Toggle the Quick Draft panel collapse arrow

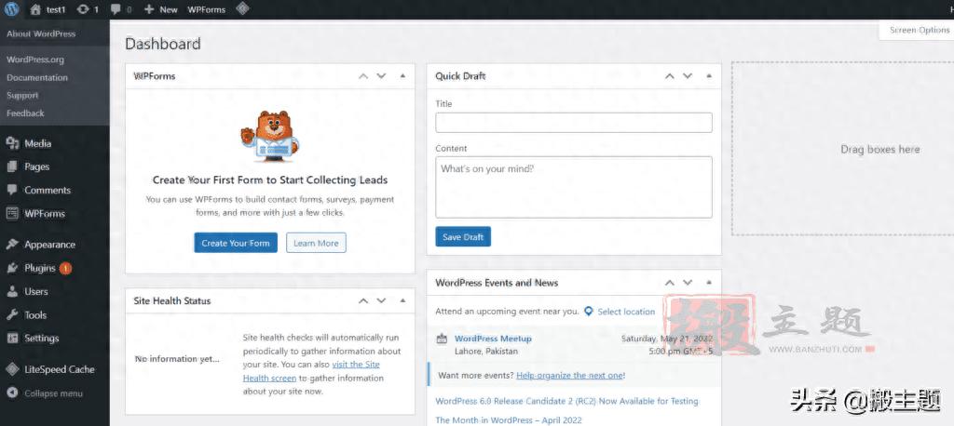[709, 76]
